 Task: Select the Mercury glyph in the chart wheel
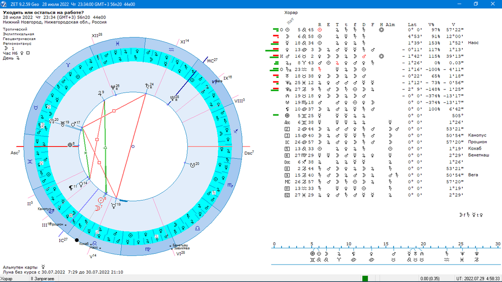(x=113, y=206)
